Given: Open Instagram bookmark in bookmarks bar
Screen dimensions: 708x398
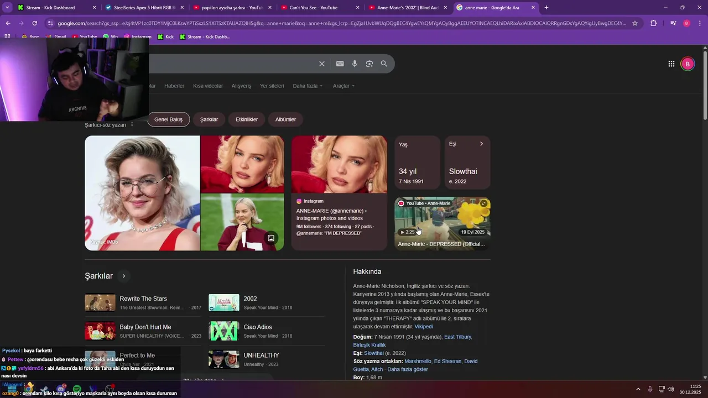Looking at the screenshot, I should pyautogui.click(x=138, y=36).
